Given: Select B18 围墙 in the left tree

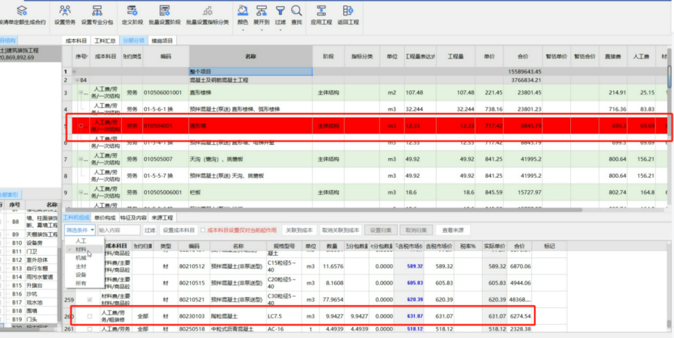Looking at the screenshot, I should point(33,311).
